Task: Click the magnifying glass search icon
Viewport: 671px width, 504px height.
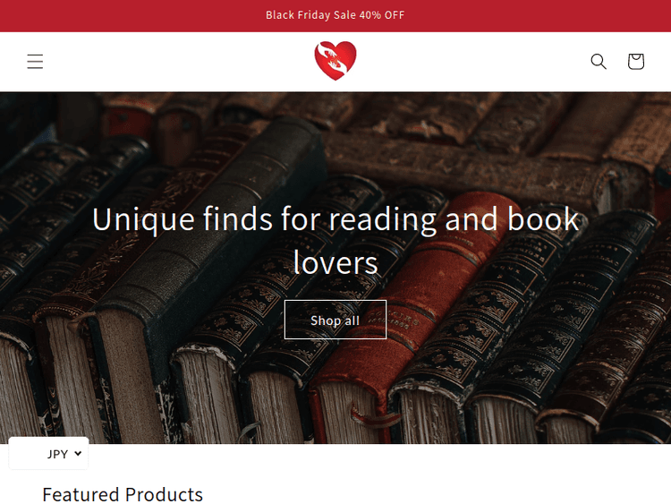Action: pyautogui.click(x=599, y=61)
